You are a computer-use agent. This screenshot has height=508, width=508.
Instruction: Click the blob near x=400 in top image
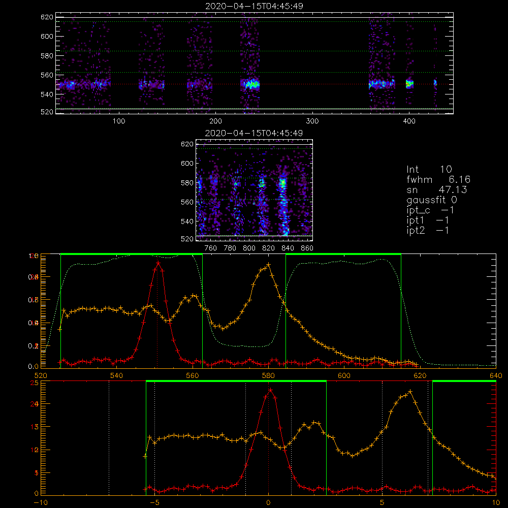409,84
